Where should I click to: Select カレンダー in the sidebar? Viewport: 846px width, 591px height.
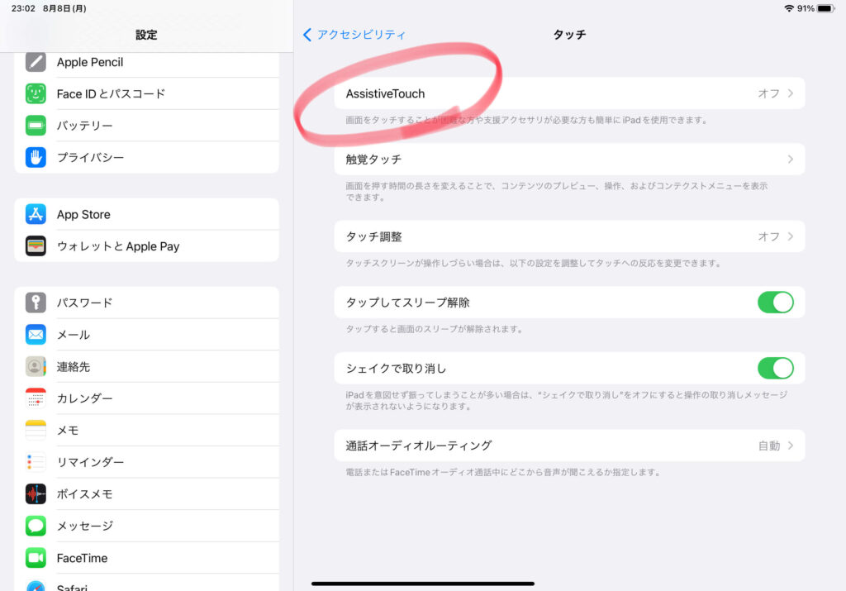(147, 398)
